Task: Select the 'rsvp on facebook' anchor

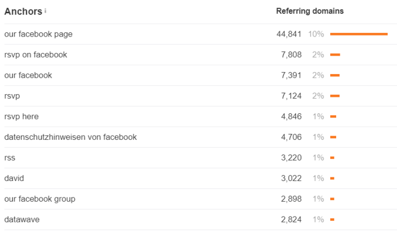Action: [x=35, y=55]
